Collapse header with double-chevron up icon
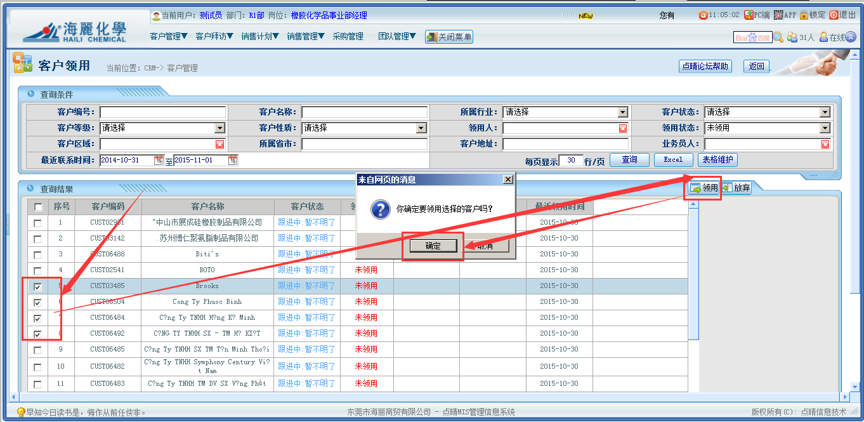This screenshot has width=864, height=422. (x=851, y=37)
